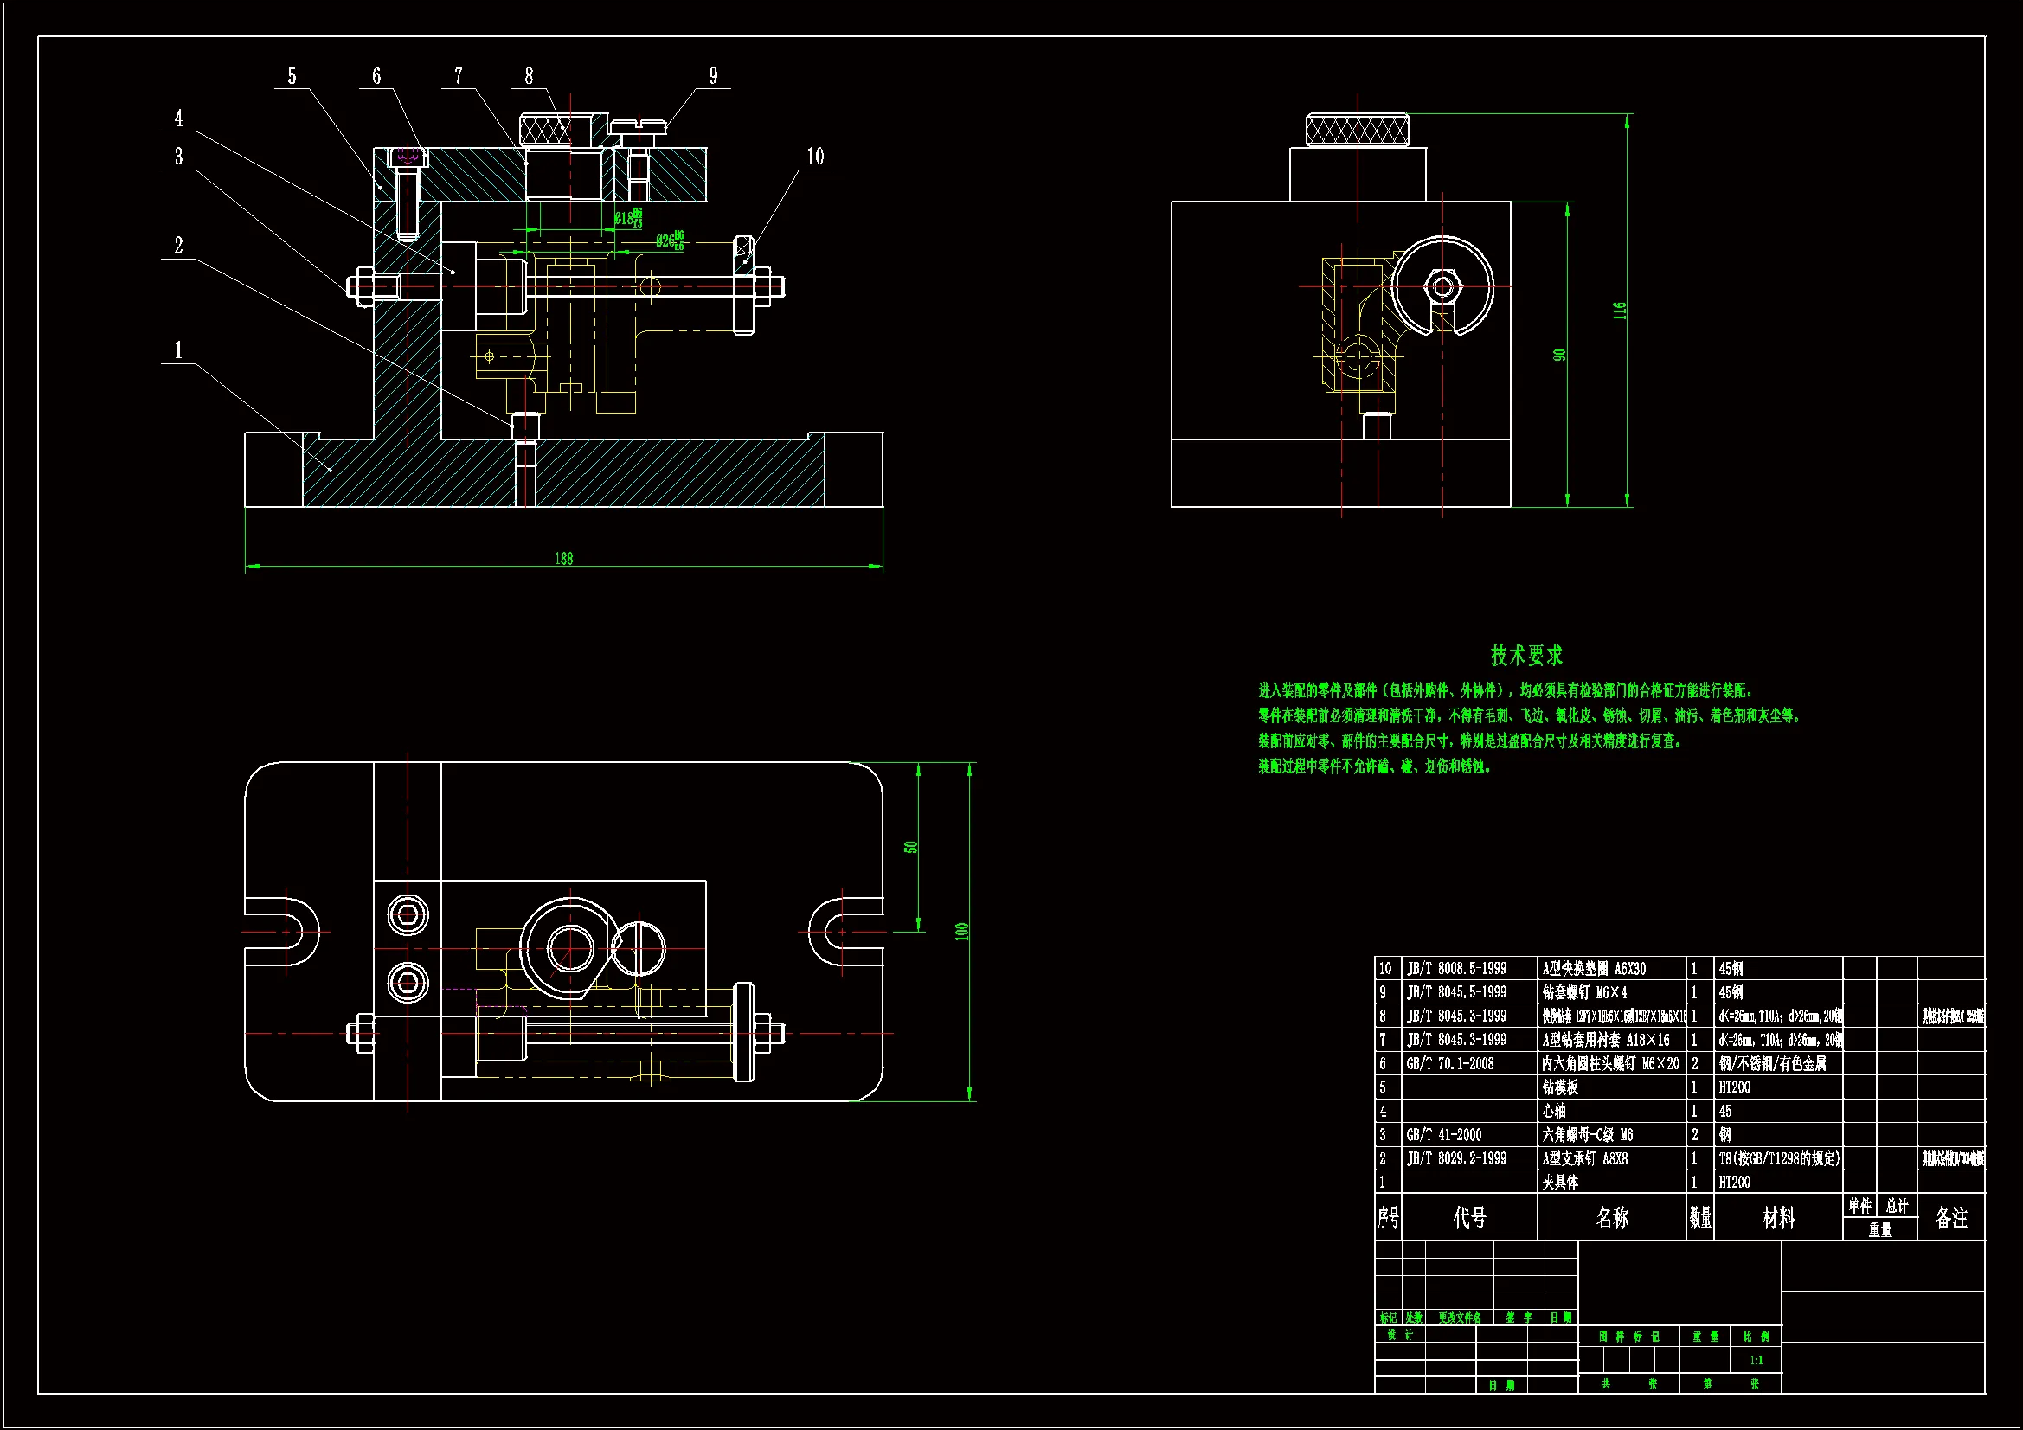Select the 90 dimension in side view
This screenshot has height=1430, width=2023.
1558,355
